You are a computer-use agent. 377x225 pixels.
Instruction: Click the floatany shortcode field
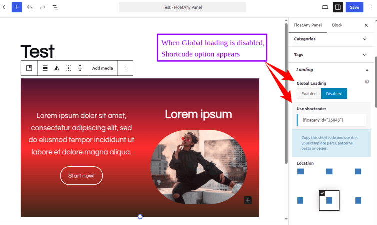tap(331, 120)
